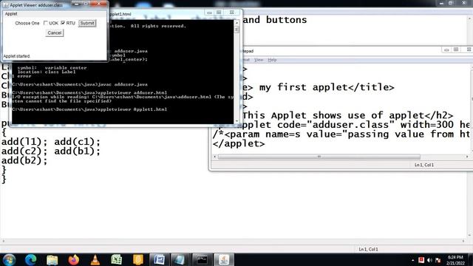Open Excel from the taskbar
This screenshot has width=473, height=266.
pos(117,259)
